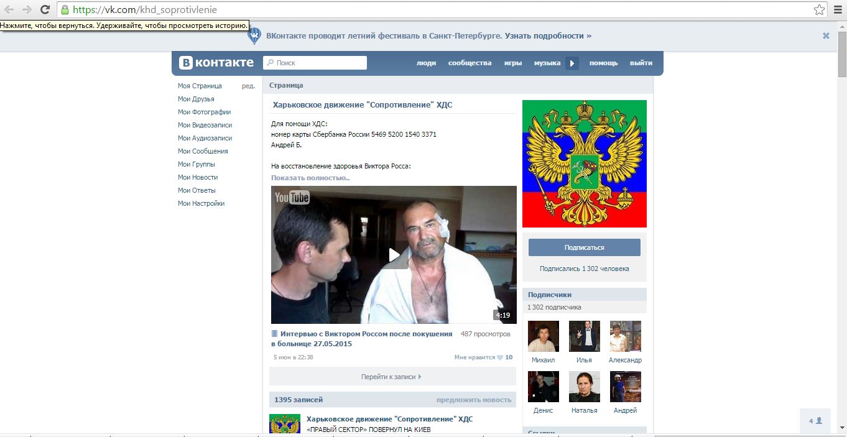Click the bookmark star icon
Image resolution: width=847 pixels, height=437 pixels.
coord(820,9)
